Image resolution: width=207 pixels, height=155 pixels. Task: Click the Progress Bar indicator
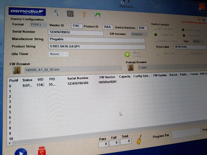pyautogui.click(x=186, y=133)
